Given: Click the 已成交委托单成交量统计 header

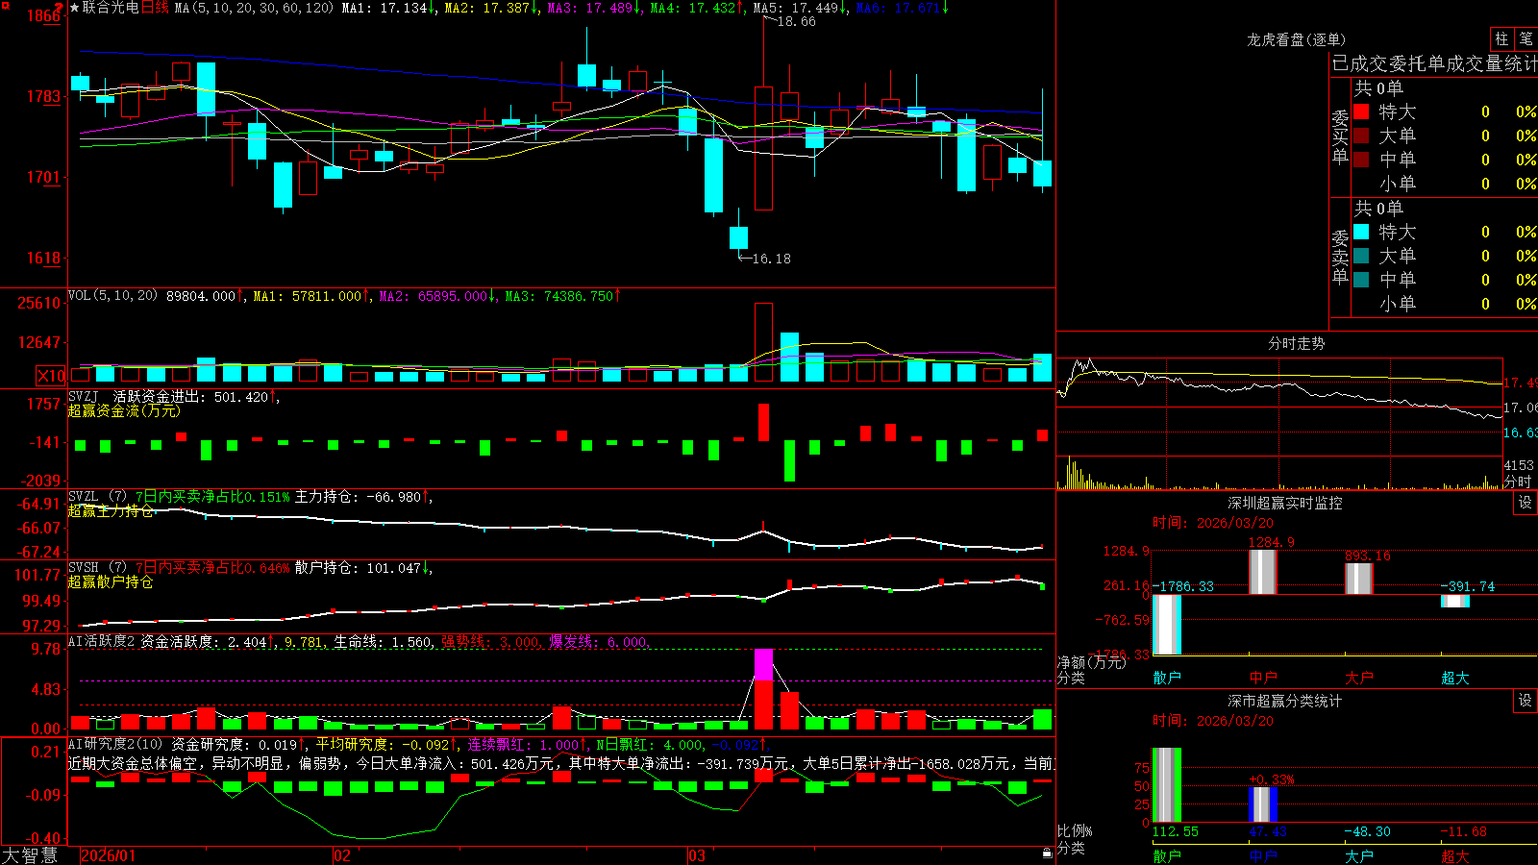Looking at the screenshot, I should click(x=1434, y=63).
